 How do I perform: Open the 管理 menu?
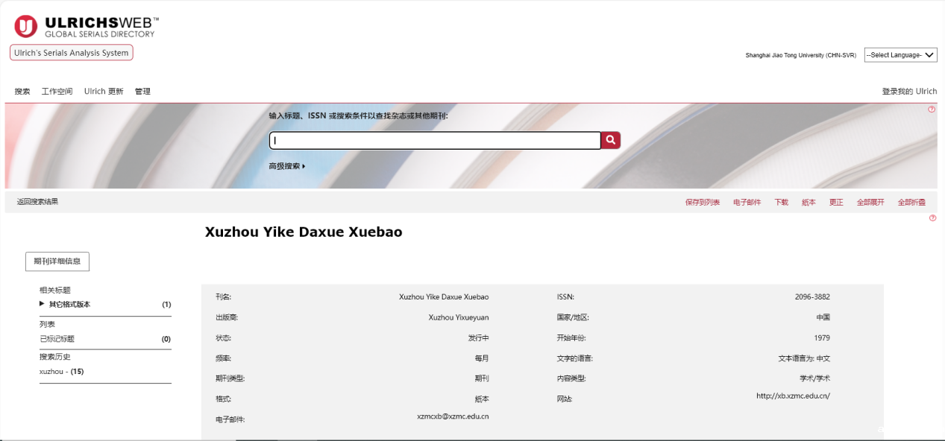[142, 92]
